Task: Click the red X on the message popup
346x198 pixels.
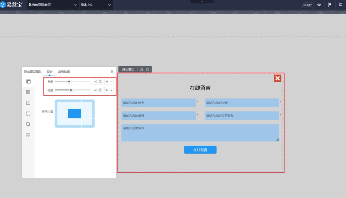Action: pos(277,78)
